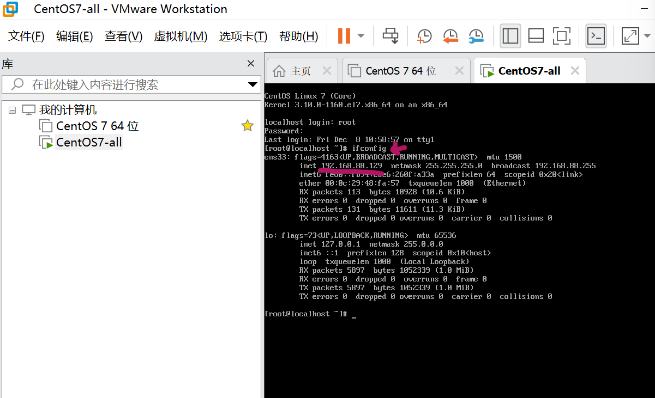Viewport: 655px width, 398px height.
Task: Close the CentOS 7 64 位 tab
Action: tap(459, 71)
